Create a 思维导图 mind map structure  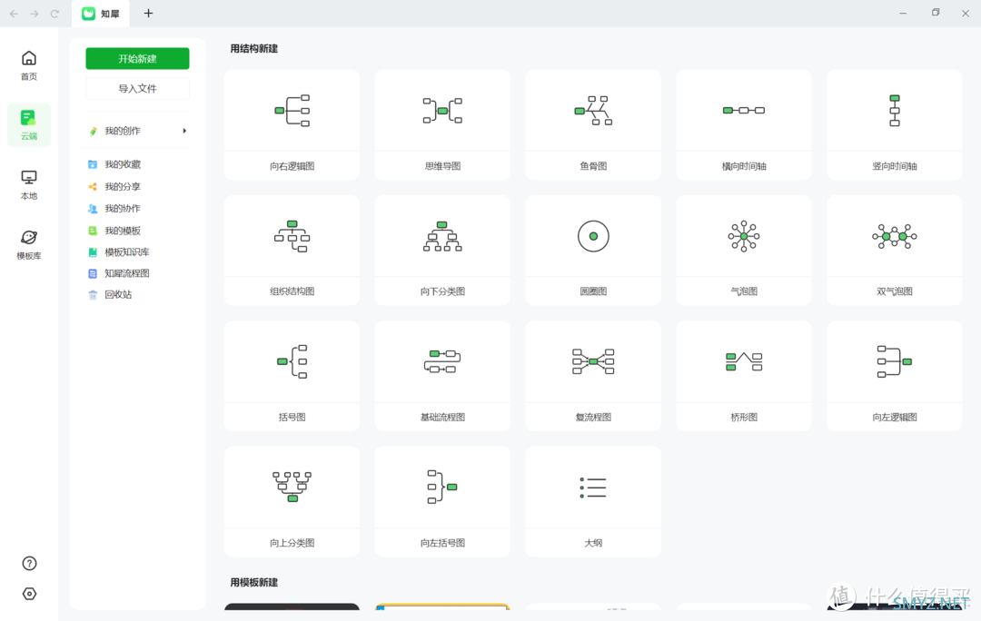tap(442, 124)
